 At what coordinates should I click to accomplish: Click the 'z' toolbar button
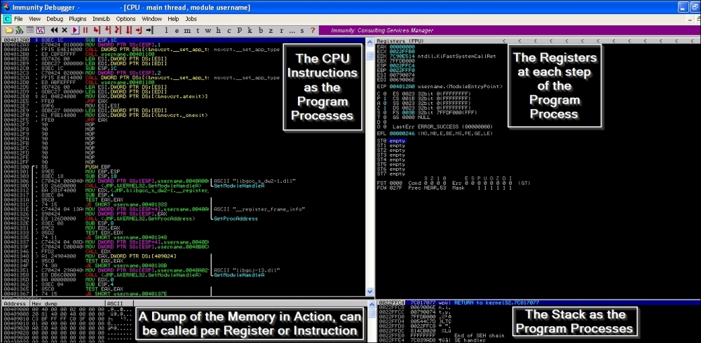(271, 30)
